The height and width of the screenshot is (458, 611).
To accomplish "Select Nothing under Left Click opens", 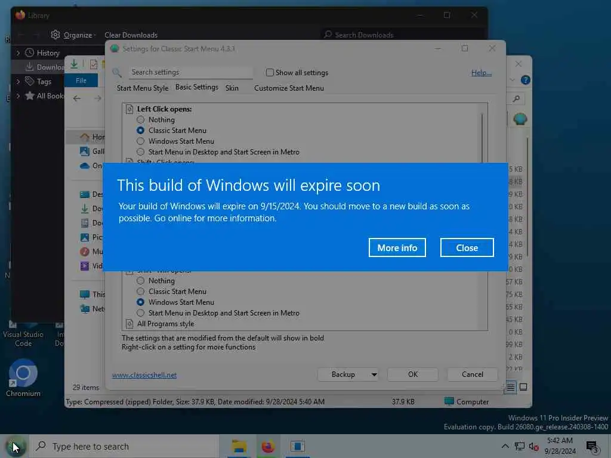I will tap(141, 119).
